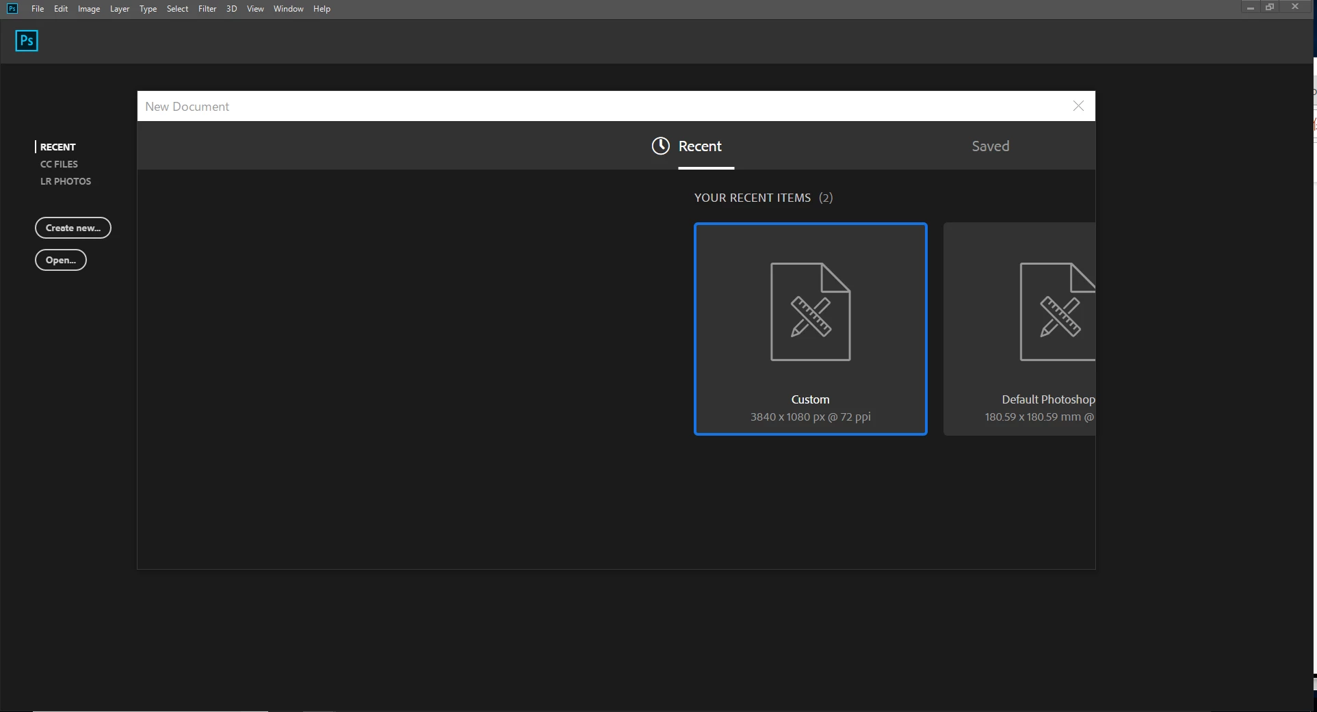Click the Default Photoshop Size document icon
This screenshot has height=712, width=1317.
click(x=1058, y=312)
